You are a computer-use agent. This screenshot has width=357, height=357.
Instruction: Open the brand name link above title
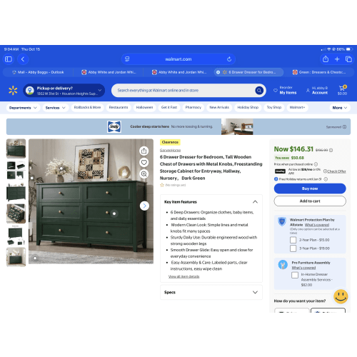(170, 150)
